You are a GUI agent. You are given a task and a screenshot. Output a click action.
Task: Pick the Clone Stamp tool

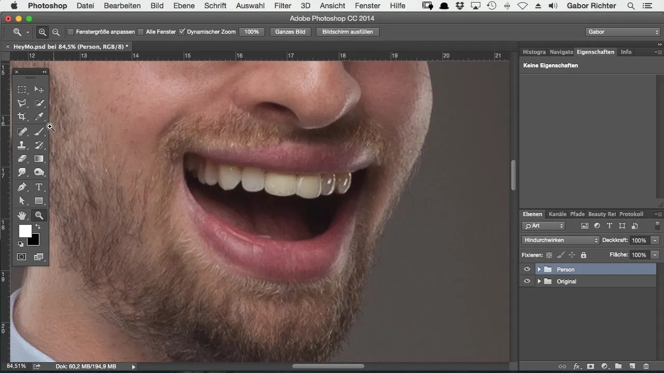click(22, 145)
